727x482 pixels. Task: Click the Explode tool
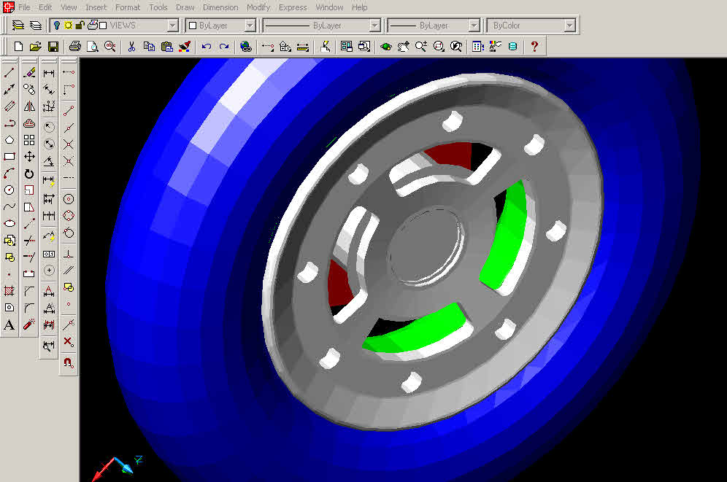[x=29, y=324]
